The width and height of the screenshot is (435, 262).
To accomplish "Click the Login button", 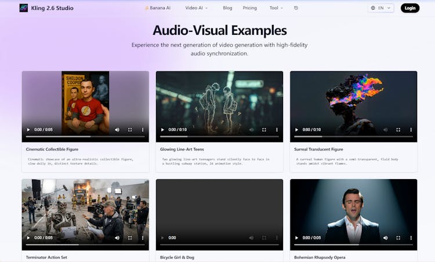I will coord(410,8).
